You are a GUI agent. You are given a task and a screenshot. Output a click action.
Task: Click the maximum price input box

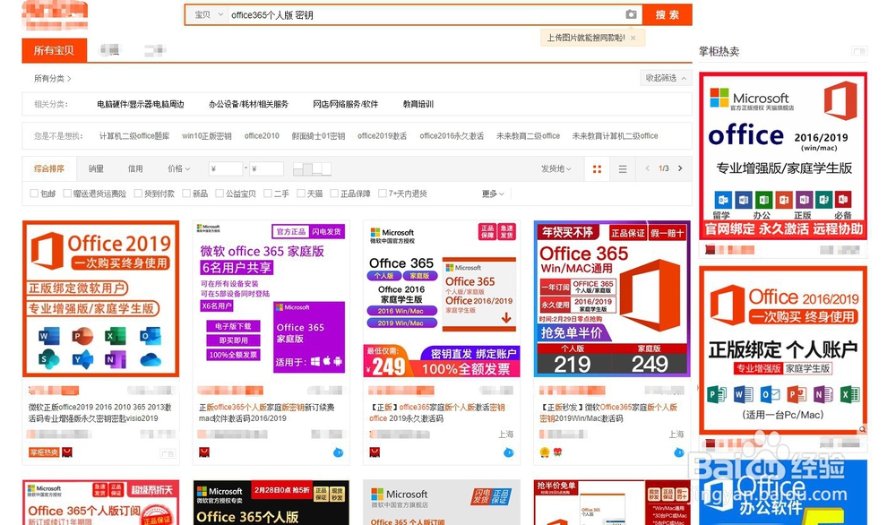[266, 168]
